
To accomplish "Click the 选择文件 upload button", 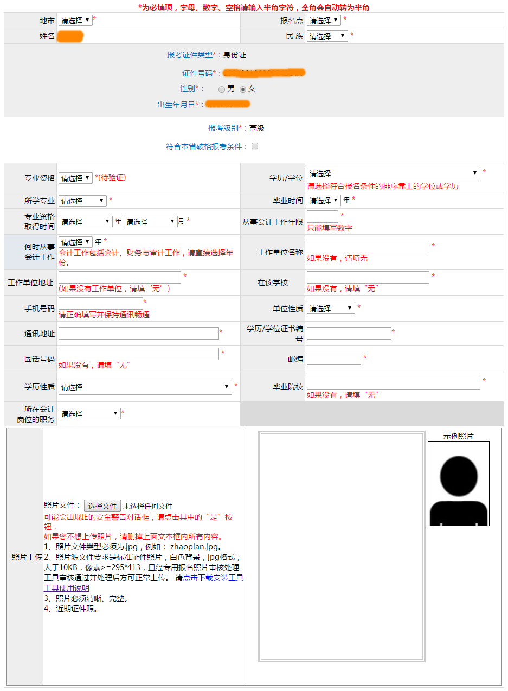I will [x=102, y=506].
